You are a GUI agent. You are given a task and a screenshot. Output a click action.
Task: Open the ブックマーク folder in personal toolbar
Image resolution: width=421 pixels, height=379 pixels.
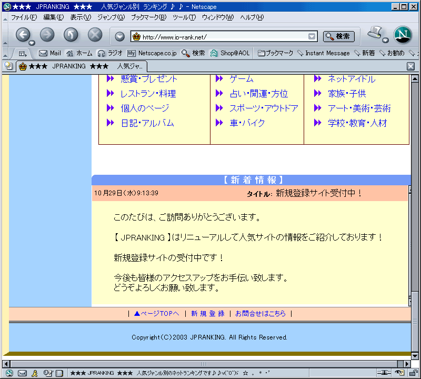coord(275,53)
